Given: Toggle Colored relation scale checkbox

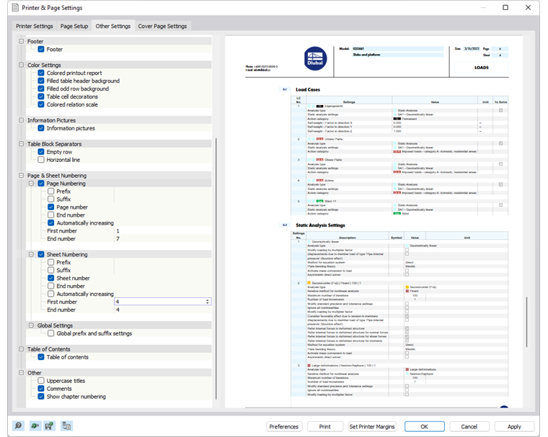Looking at the screenshot, I should pyautogui.click(x=41, y=104).
